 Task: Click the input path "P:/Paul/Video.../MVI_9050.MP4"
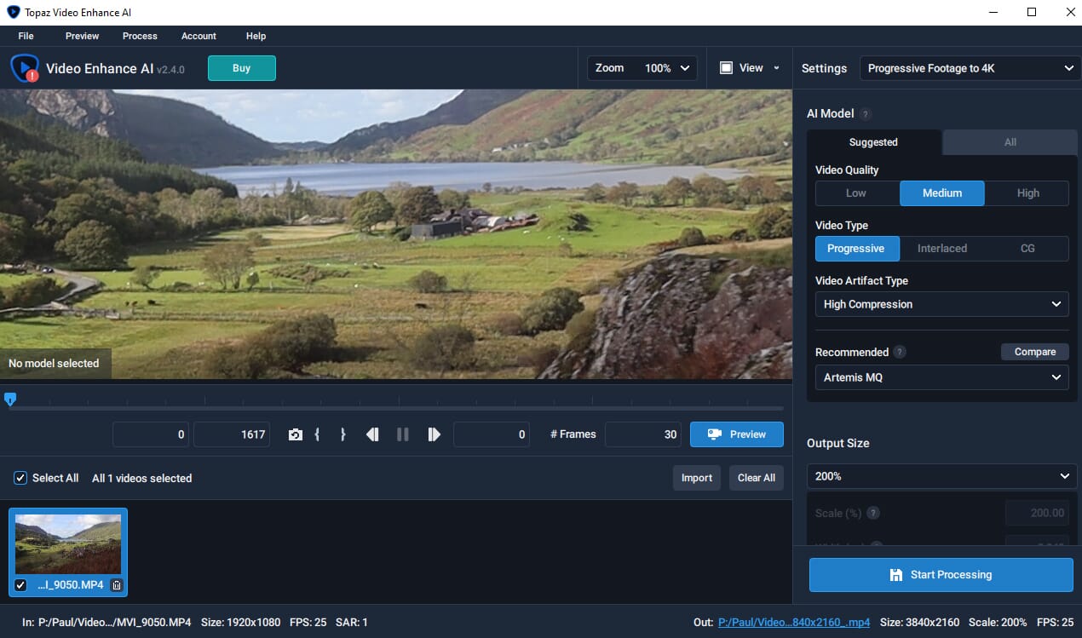click(x=115, y=623)
